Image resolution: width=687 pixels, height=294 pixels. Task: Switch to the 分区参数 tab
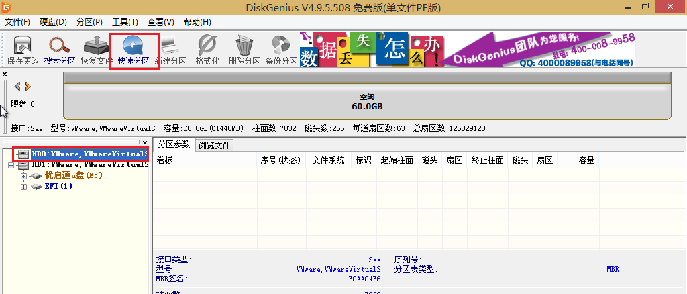coord(174,144)
